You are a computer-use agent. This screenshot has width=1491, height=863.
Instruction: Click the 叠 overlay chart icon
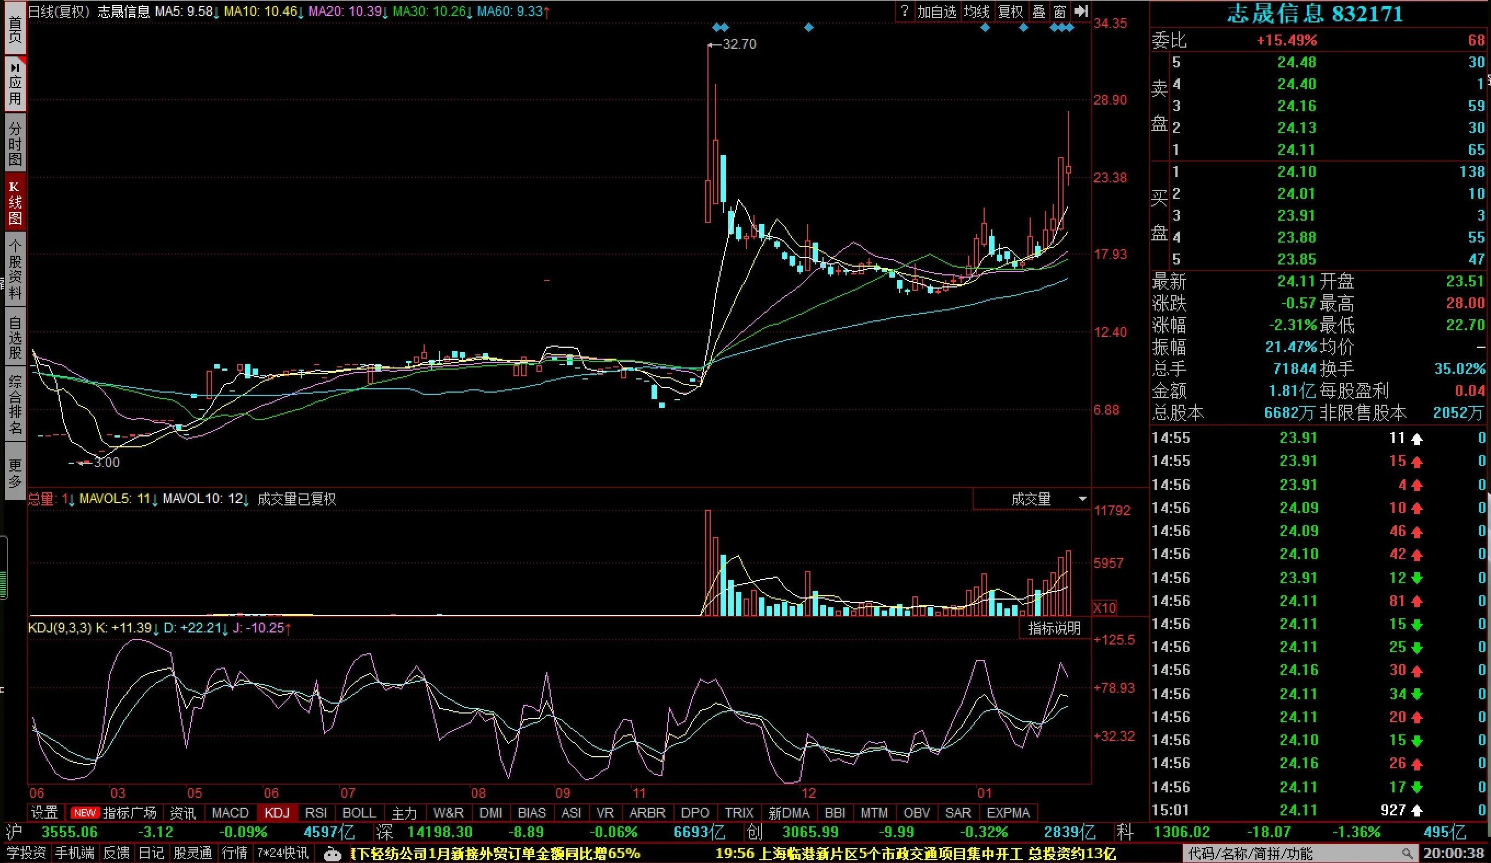click(1039, 10)
